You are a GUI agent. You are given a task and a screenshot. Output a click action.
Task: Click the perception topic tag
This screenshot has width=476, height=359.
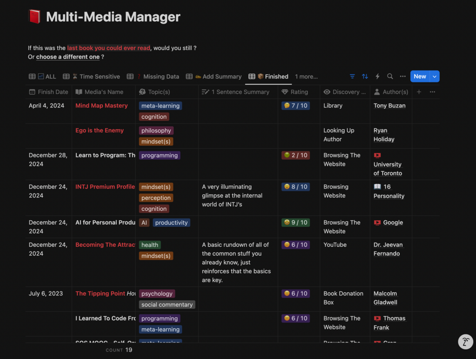156,198
